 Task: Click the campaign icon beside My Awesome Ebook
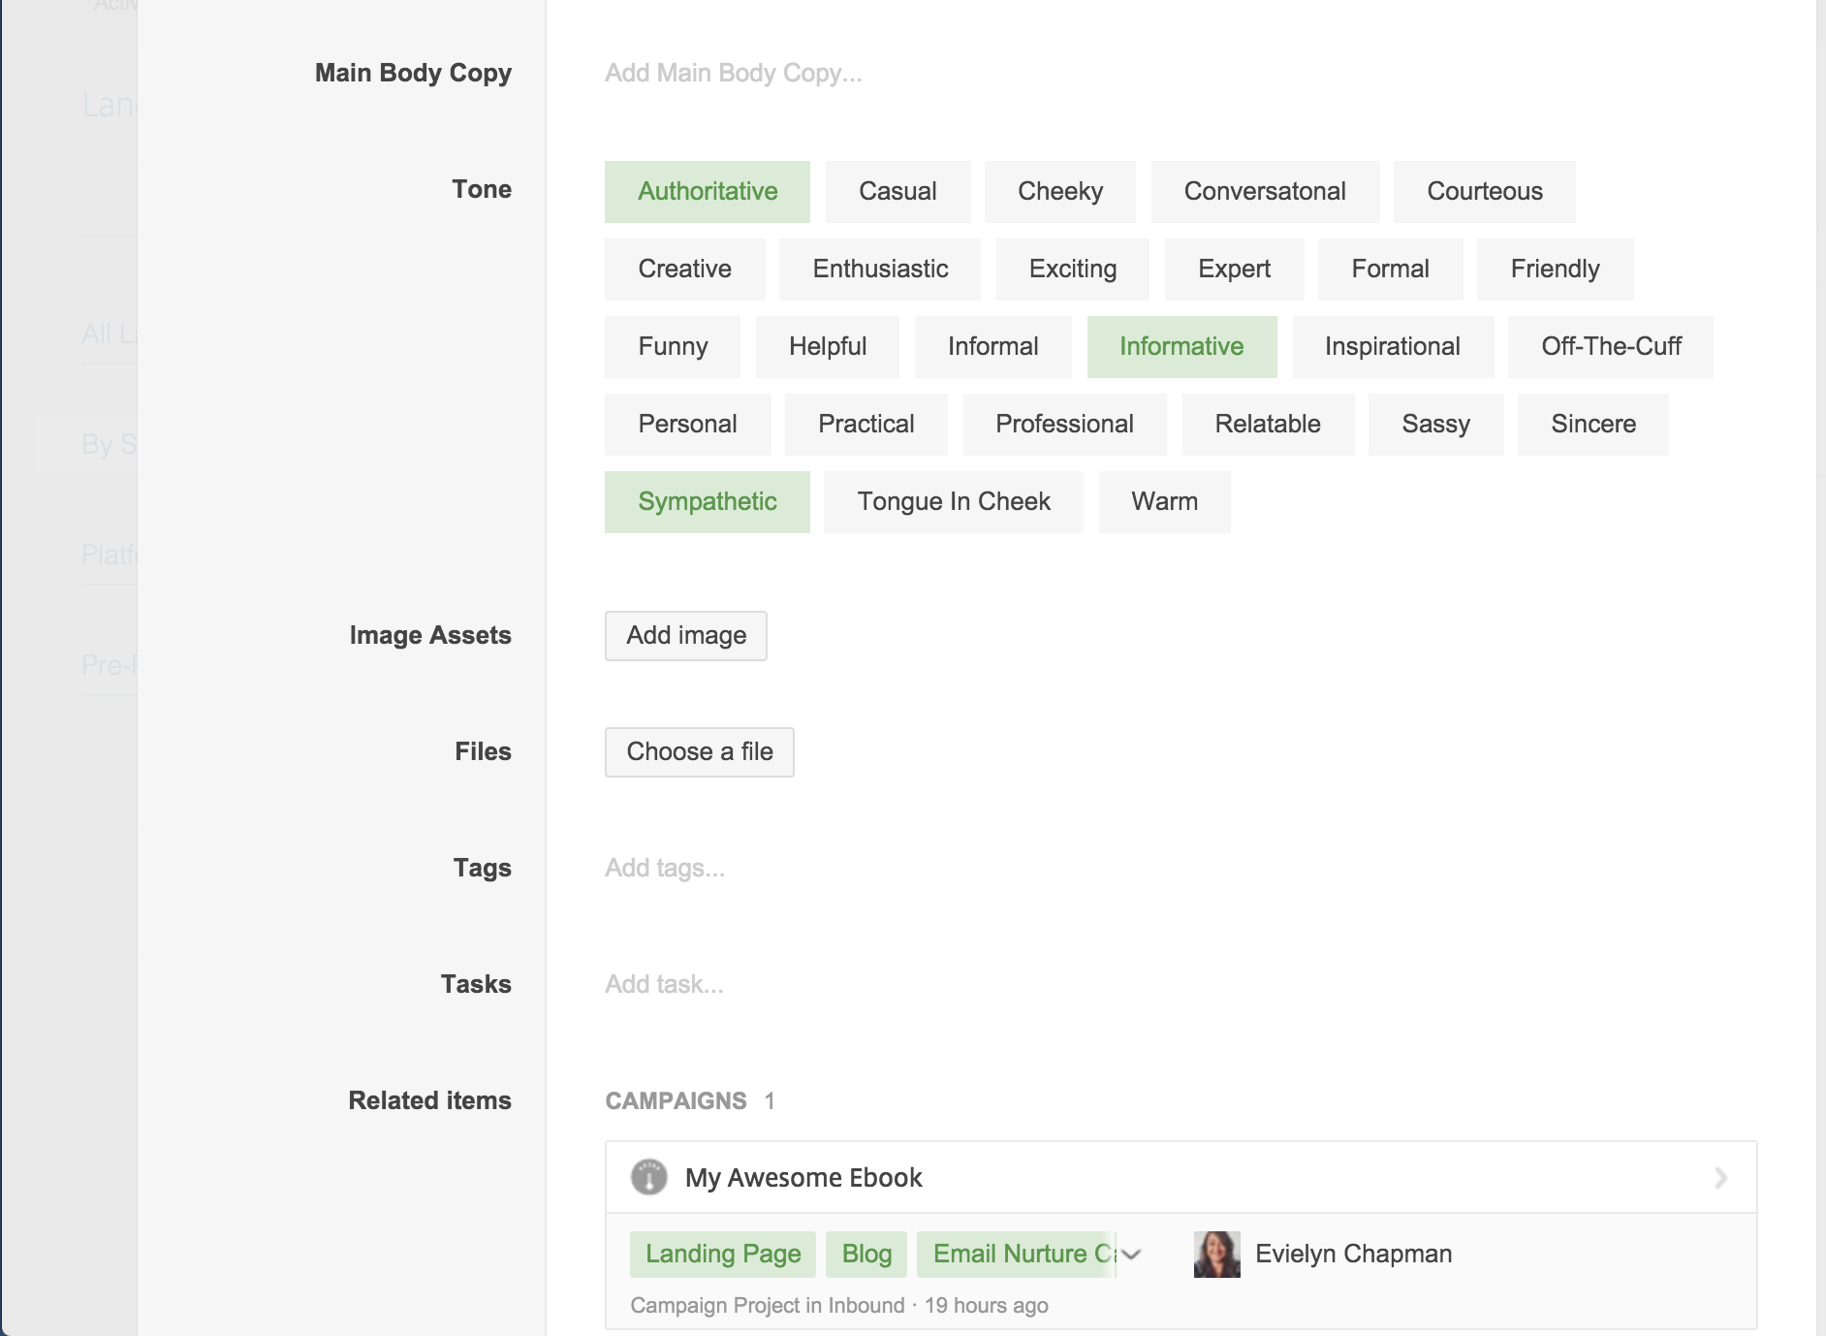[x=648, y=1177]
